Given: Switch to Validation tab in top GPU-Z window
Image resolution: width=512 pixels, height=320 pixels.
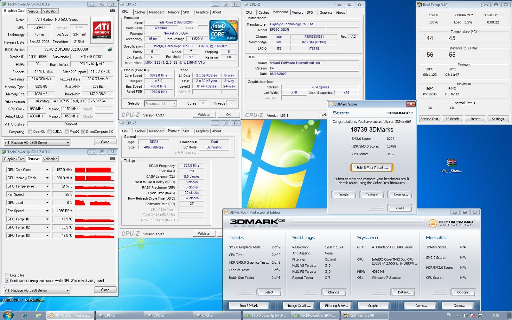Looking at the screenshot, I should tap(50, 11).
